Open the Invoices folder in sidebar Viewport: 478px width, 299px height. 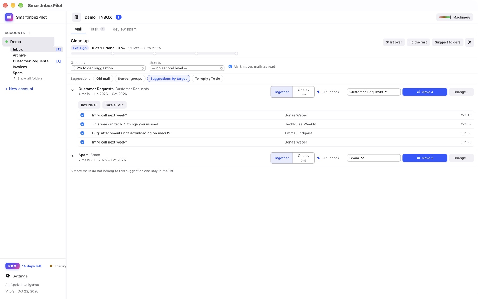click(20, 67)
